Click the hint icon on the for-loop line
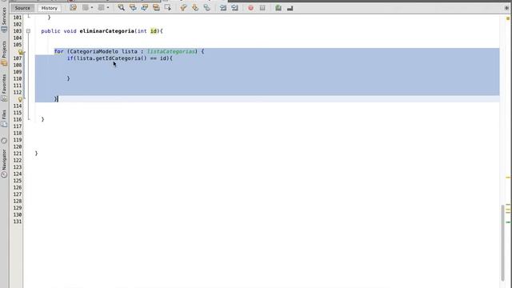Screen dimensions: 512x288 pos(22,52)
